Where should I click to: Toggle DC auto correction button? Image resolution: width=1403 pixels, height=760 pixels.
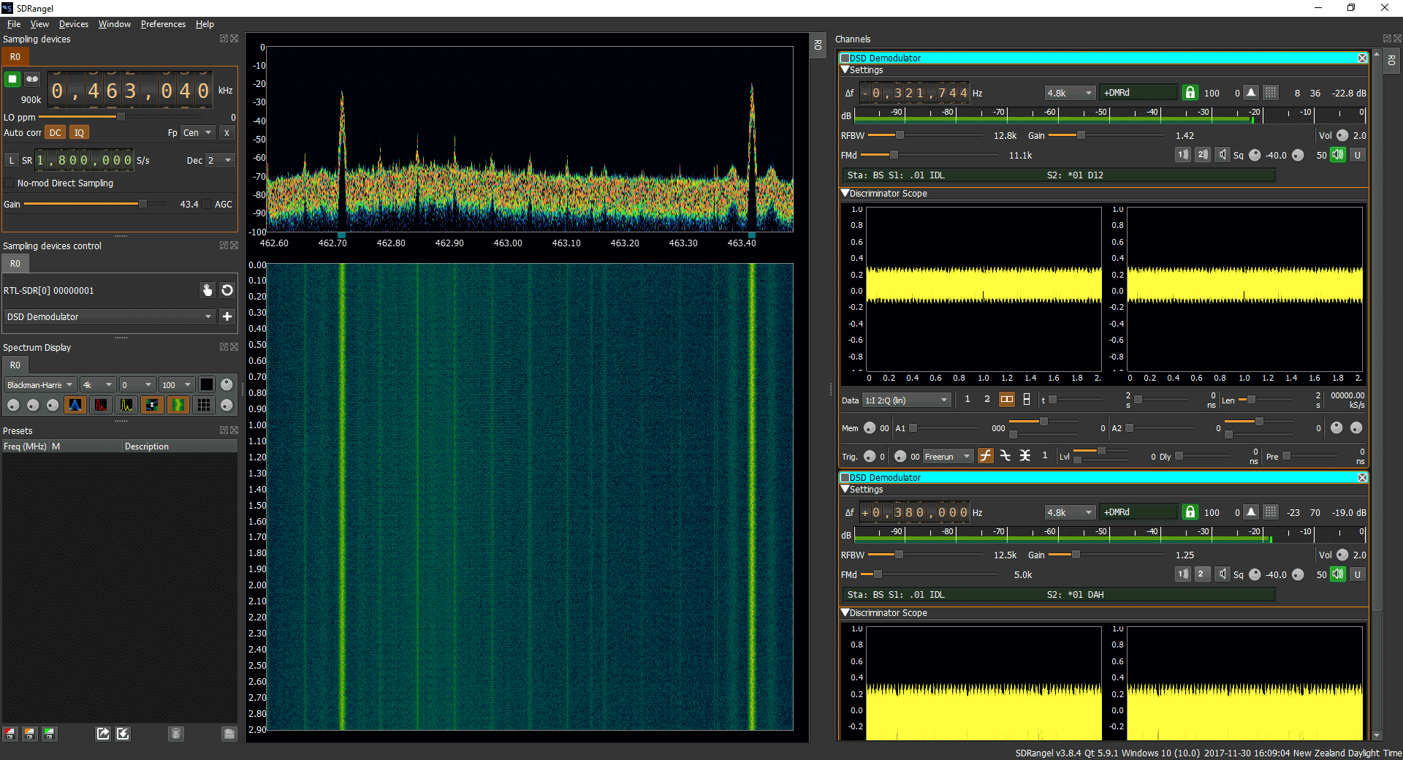click(x=55, y=133)
